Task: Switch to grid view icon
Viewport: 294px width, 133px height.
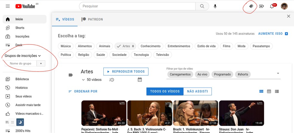Action: (x=261, y=91)
